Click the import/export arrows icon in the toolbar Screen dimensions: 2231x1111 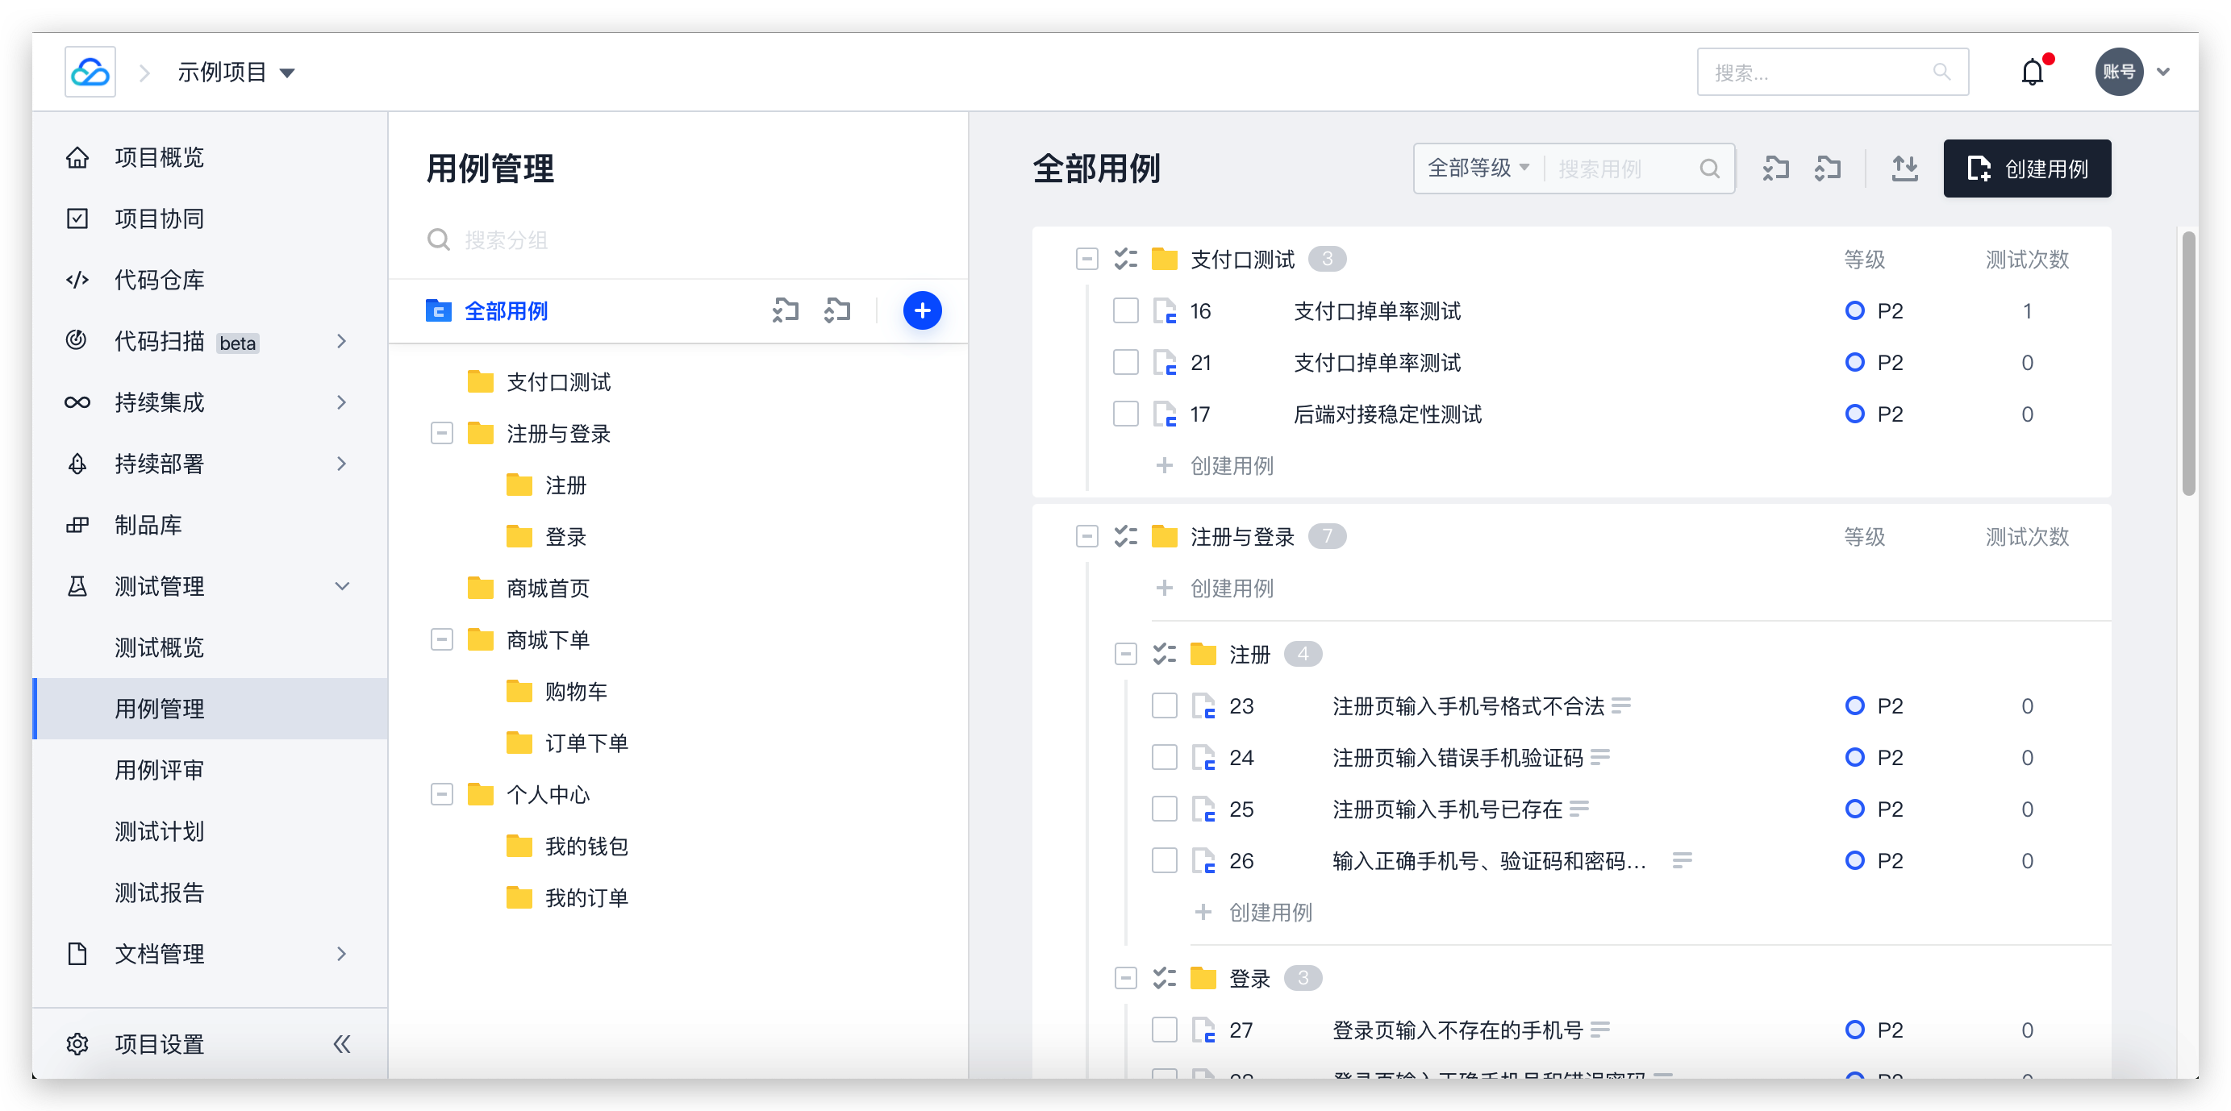coord(1904,168)
